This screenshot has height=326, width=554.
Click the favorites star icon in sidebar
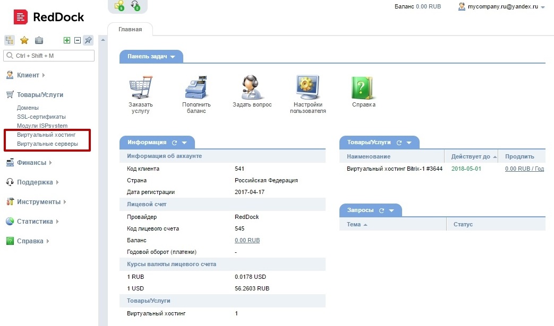tap(24, 40)
